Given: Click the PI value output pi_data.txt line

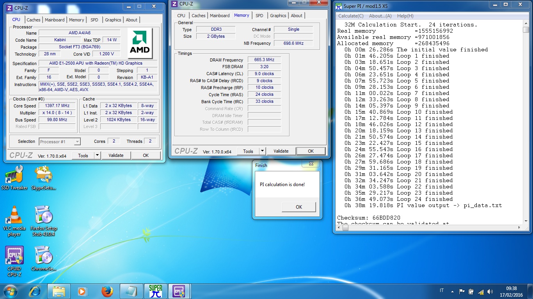Looking at the screenshot, I should tap(423, 205).
